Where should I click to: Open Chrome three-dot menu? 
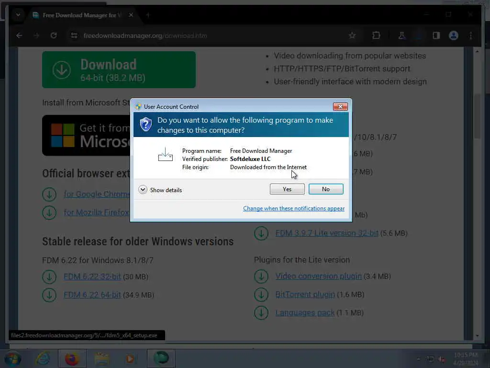click(471, 35)
